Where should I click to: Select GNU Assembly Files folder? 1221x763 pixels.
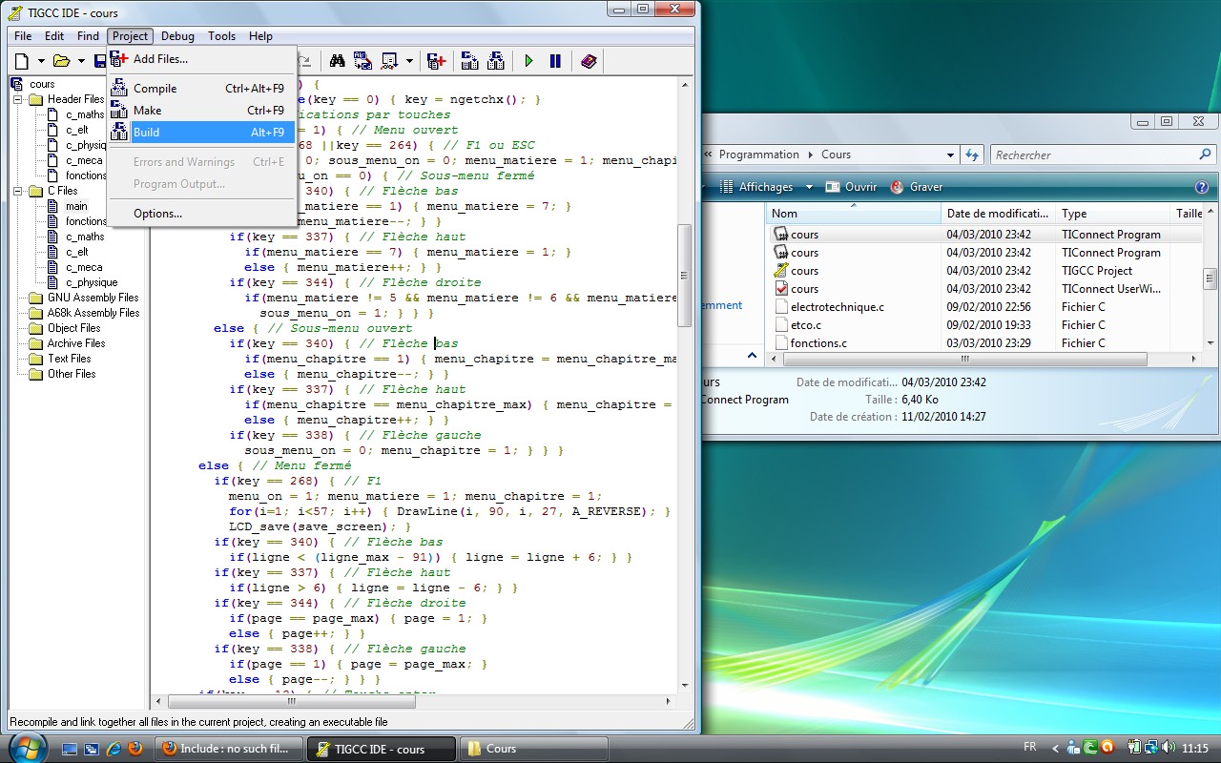tap(93, 298)
